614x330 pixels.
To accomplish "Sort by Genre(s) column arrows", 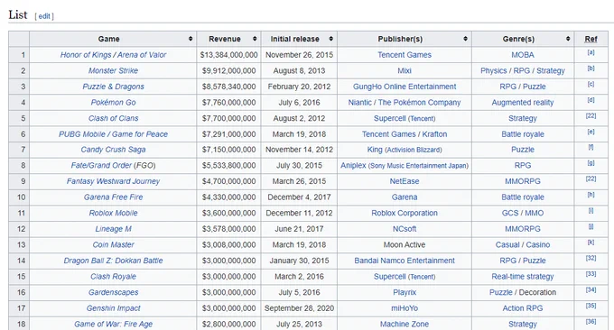I will [x=568, y=39].
